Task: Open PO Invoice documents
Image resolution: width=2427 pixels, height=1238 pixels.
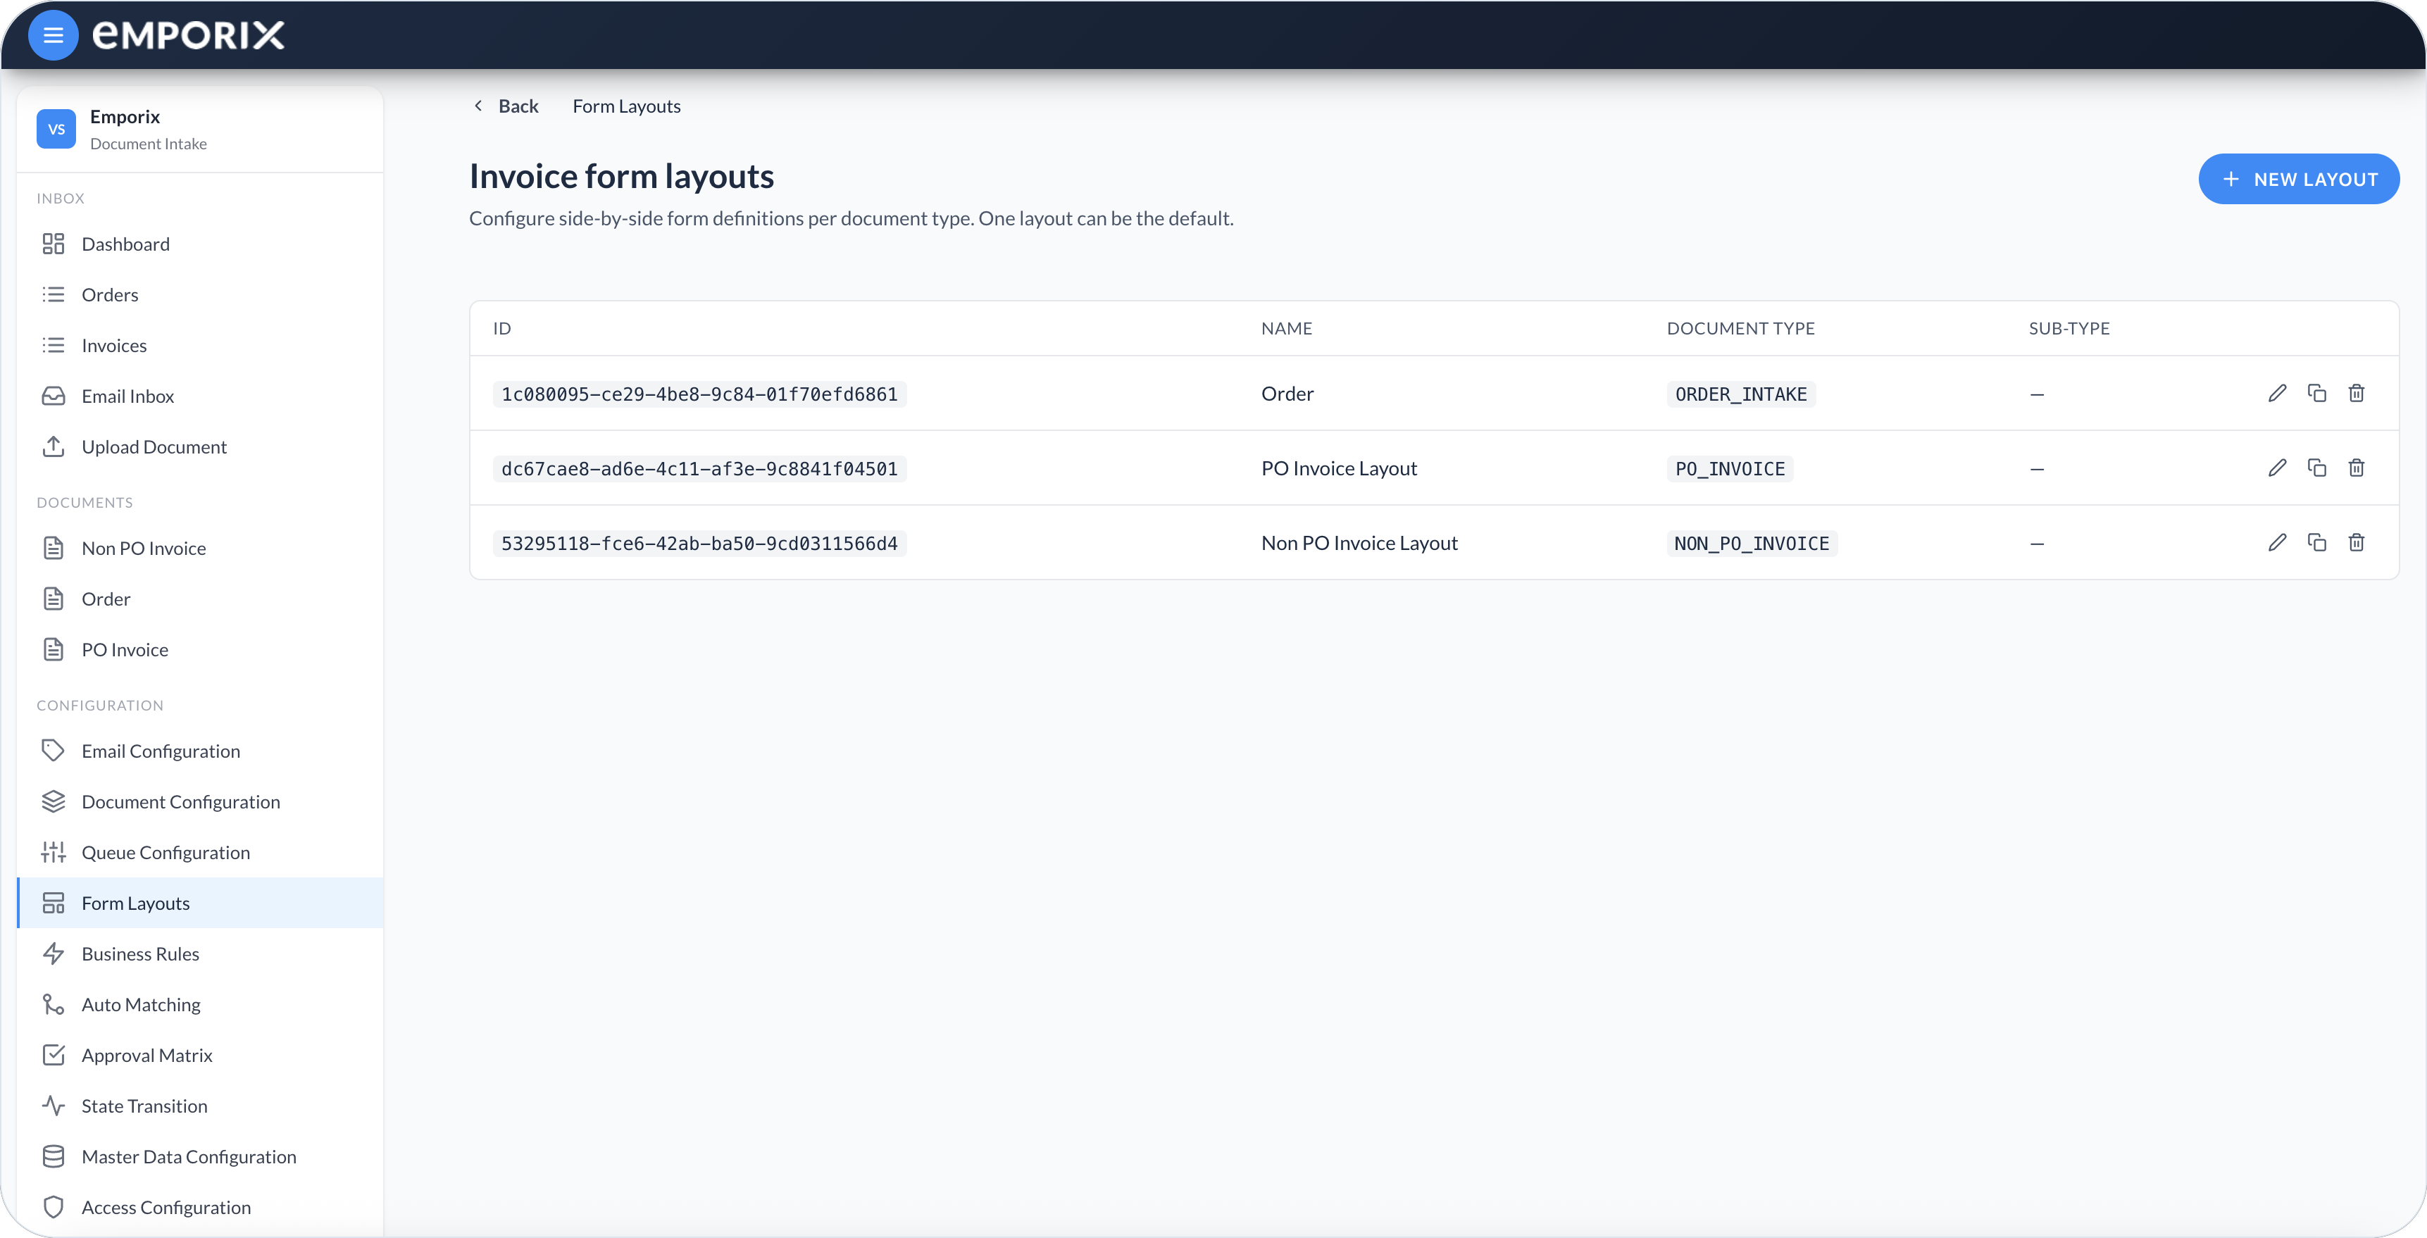Action: click(x=200, y=650)
